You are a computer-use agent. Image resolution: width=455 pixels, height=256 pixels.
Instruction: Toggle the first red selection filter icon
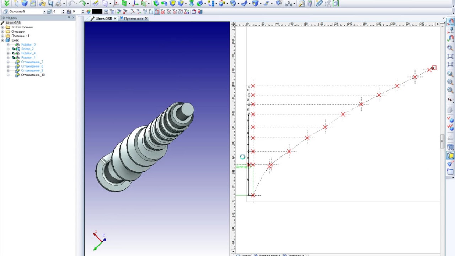coord(162,12)
